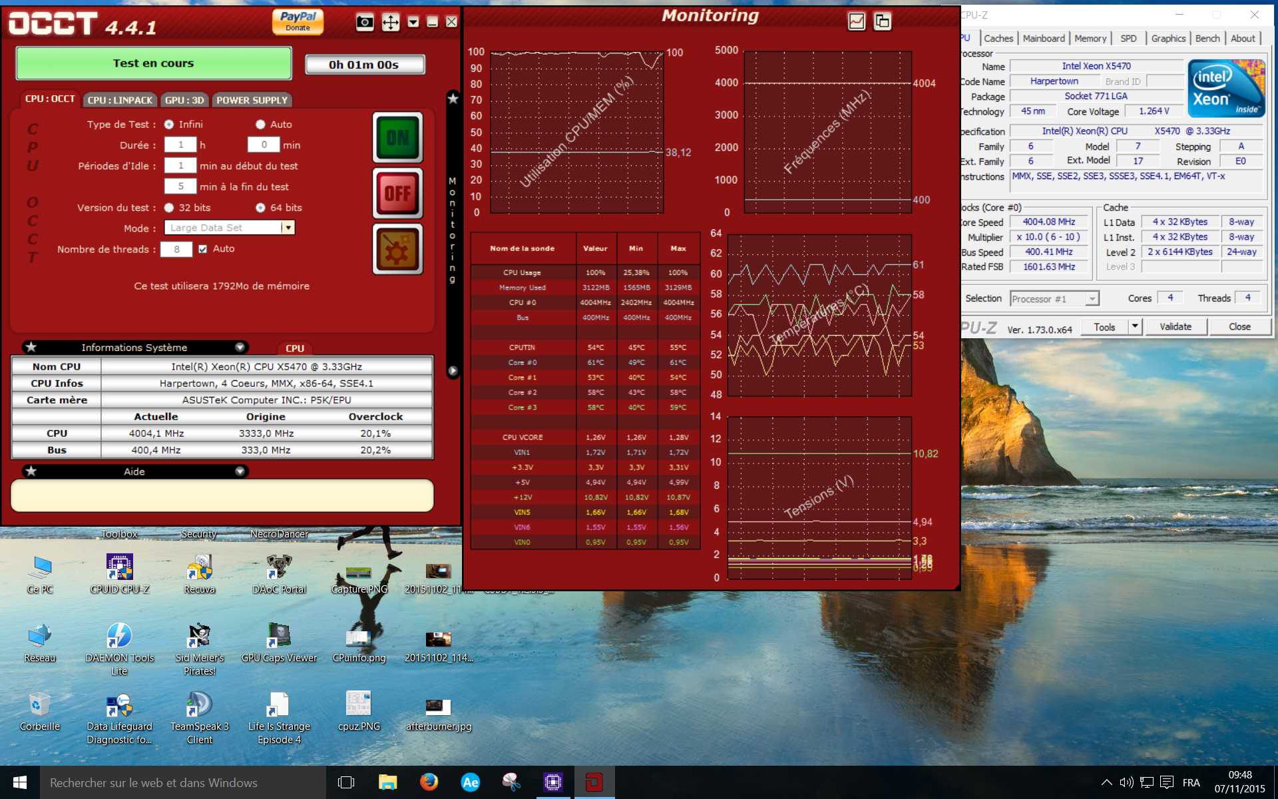
Task: Click the monitoring graph view icon
Action: (856, 21)
